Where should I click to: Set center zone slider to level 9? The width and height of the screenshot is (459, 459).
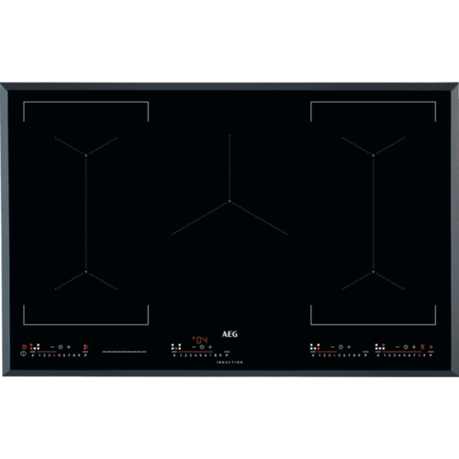[220, 355]
